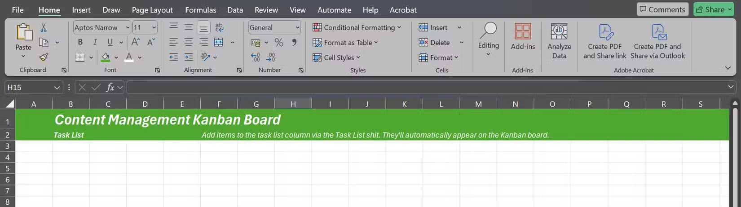
Task: Apply Percent Style
Action: [279, 42]
